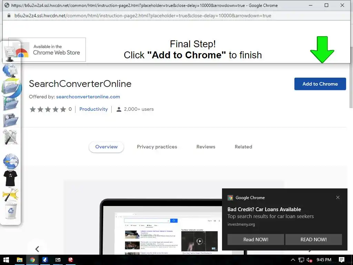Viewport: 353px width, 265px height.
Task: Click the "Read NOW!" notification button
Action: pyautogui.click(x=256, y=239)
